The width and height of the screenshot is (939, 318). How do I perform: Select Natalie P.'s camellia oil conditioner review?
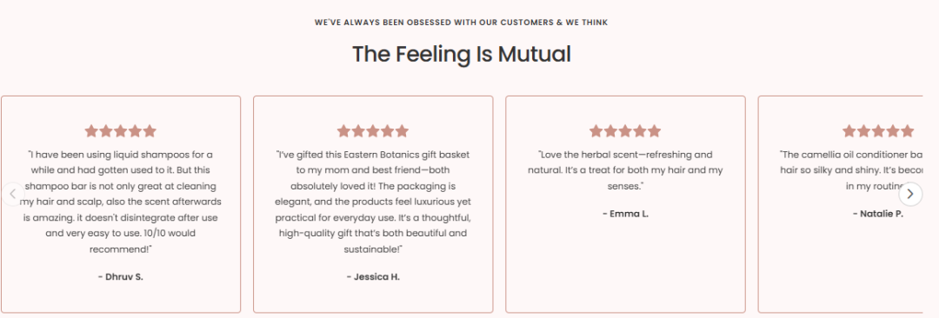851,170
